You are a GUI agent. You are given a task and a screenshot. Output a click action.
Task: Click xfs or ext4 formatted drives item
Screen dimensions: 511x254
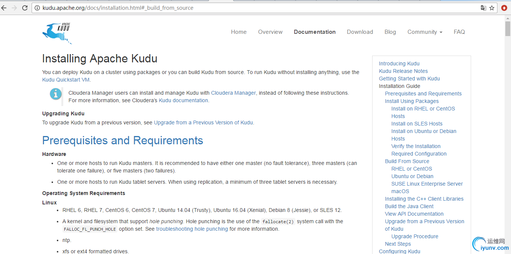click(96, 251)
